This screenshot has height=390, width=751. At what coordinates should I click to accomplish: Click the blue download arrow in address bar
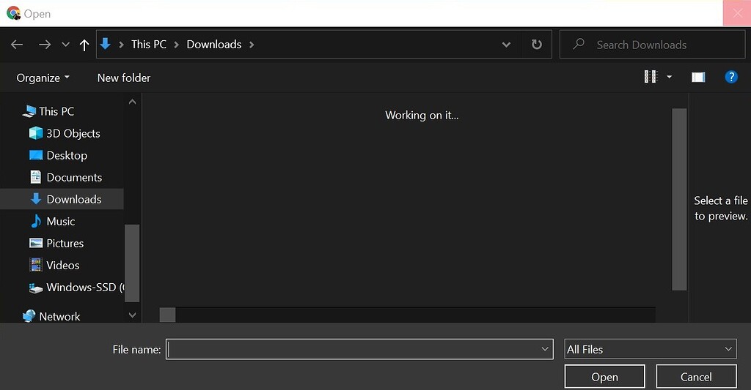(x=106, y=44)
